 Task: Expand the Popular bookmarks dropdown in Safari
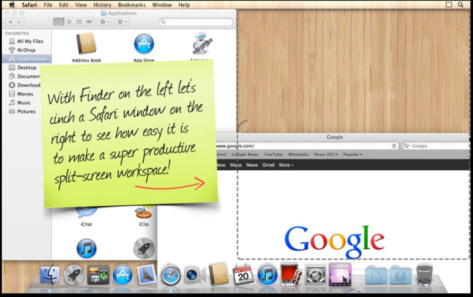pos(352,154)
